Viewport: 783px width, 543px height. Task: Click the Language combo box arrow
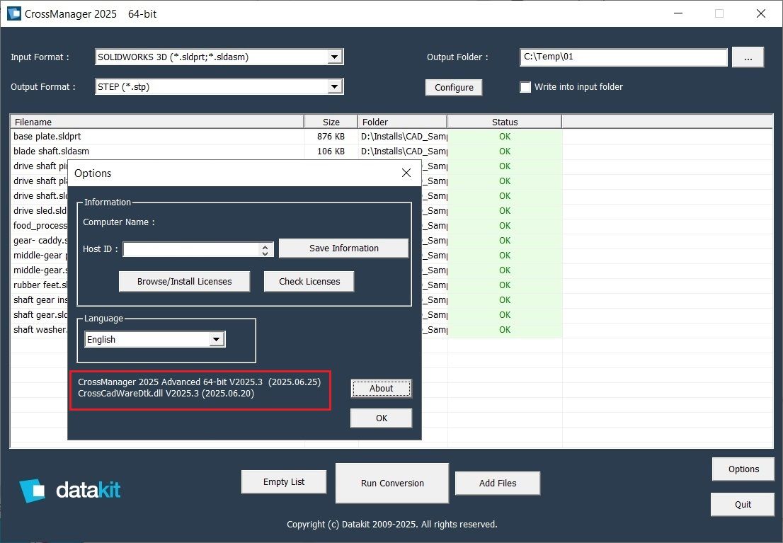pos(216,339)
